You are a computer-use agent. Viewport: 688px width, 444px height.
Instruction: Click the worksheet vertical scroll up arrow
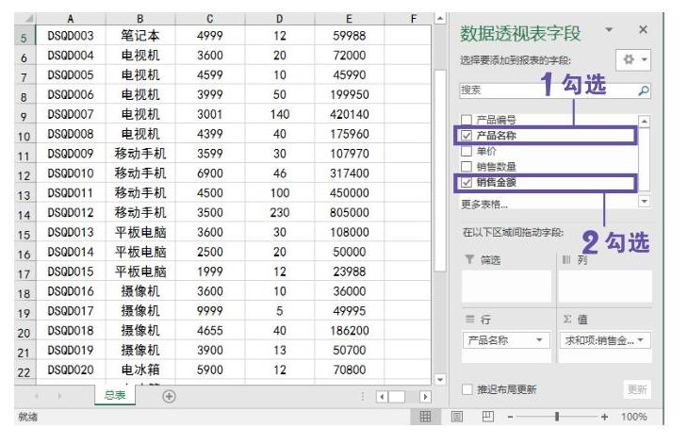(440, 19)
